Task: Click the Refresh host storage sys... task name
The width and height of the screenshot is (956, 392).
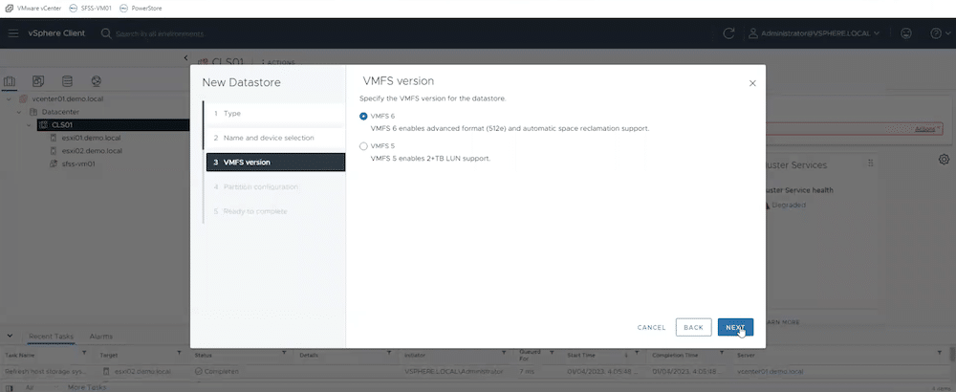Action: (x=46, y=371)
